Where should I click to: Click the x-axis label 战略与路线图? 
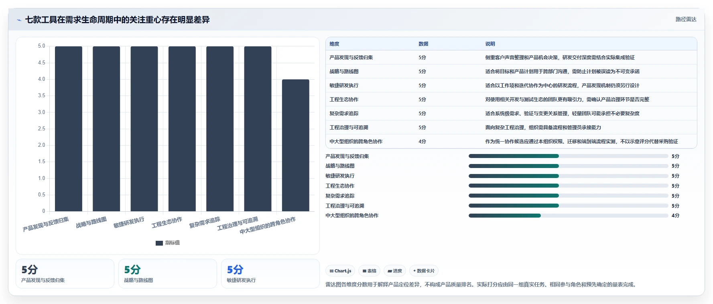coord(91,222)
